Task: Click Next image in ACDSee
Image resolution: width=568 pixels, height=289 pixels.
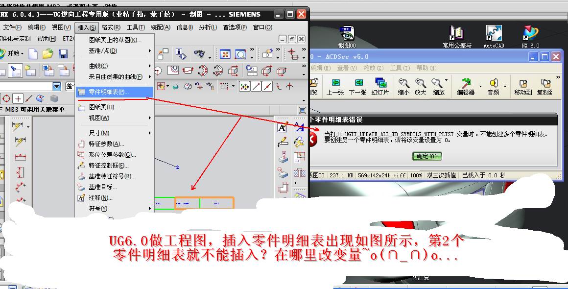Action: tap(357, 87)
